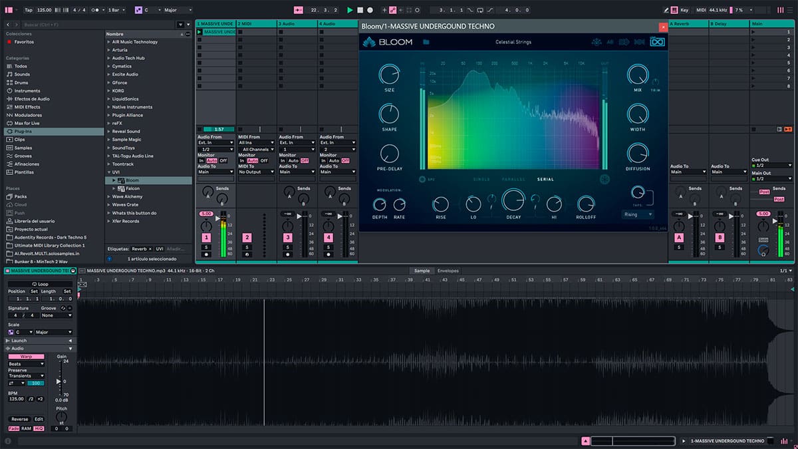Click the Edit button in clip view
Screen dimensions: 798x449
[x=39, y=419]
